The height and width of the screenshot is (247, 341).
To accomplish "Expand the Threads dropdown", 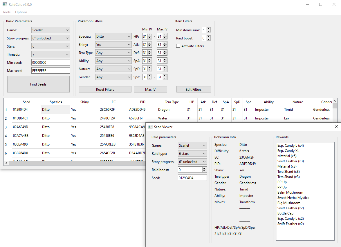I will tap(50, 54).
